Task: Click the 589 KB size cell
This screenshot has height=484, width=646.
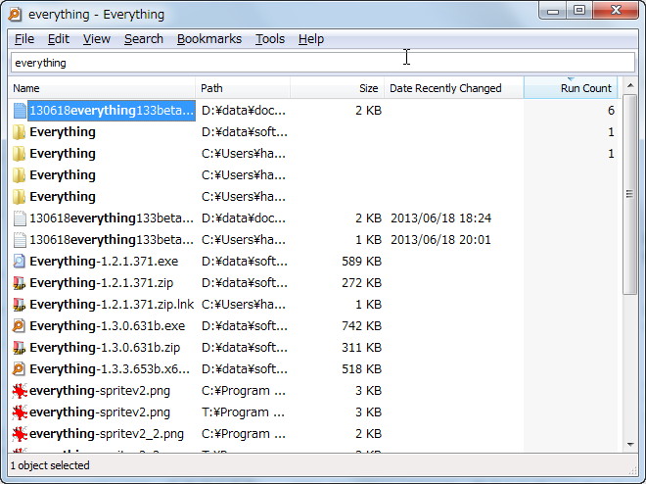Action: tap(361, 262)
